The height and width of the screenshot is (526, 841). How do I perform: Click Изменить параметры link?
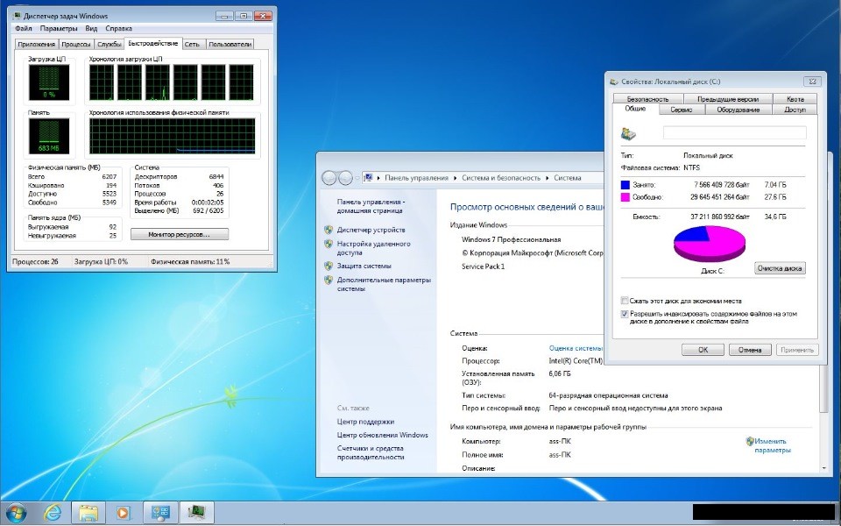coord(773,445)
